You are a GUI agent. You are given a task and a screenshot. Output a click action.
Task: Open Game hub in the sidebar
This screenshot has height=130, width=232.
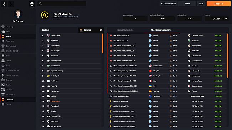pos(10,41)
